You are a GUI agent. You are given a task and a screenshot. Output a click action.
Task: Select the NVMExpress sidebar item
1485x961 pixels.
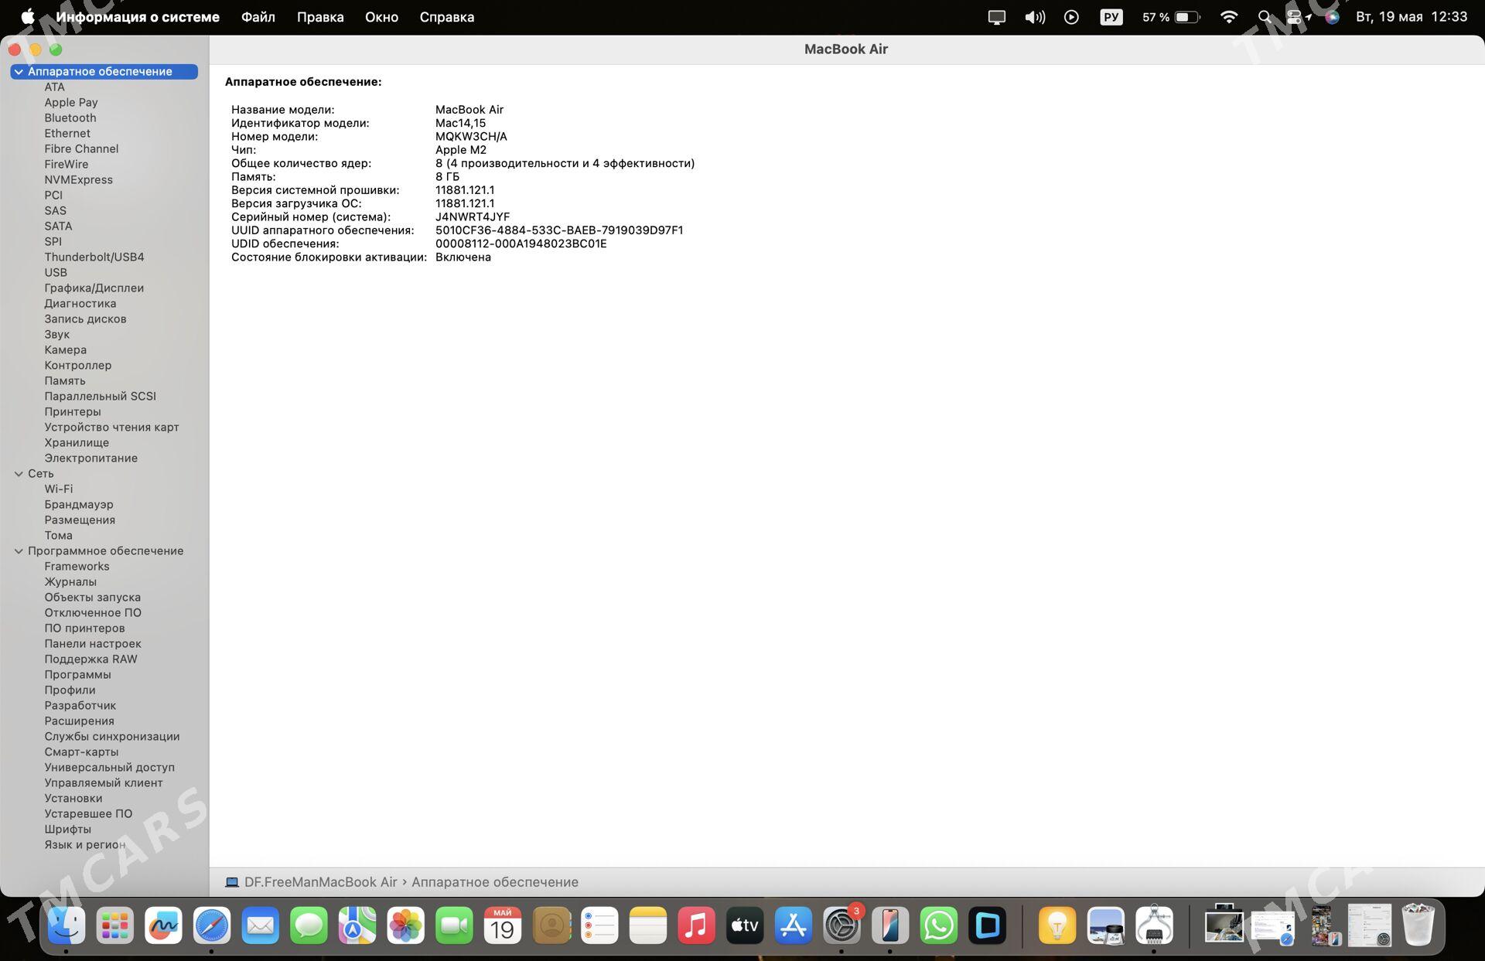[x=79, y=180]
